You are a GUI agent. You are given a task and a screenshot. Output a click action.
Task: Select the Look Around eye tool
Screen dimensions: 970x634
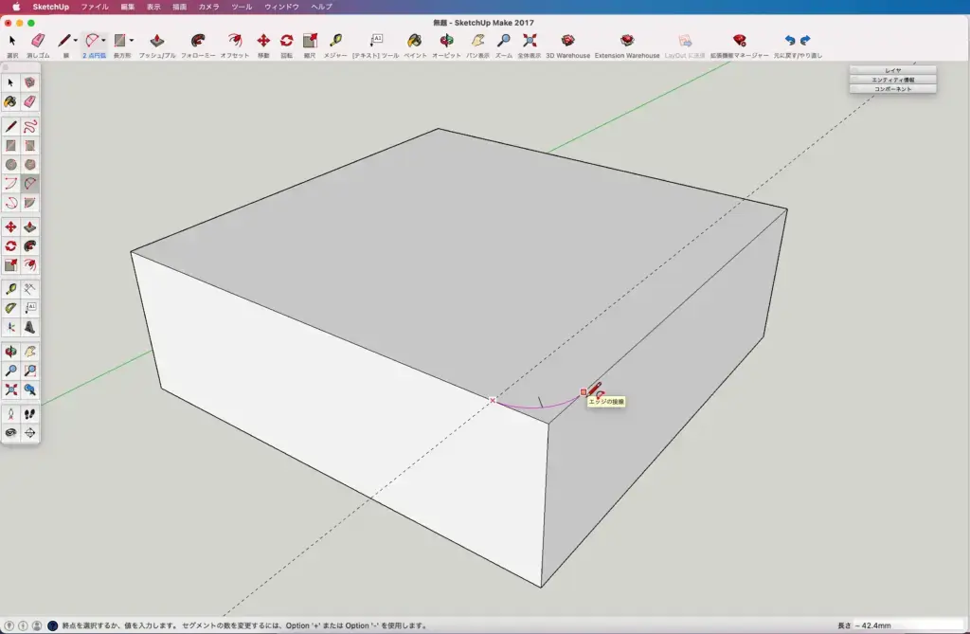(x=10, y=433)
